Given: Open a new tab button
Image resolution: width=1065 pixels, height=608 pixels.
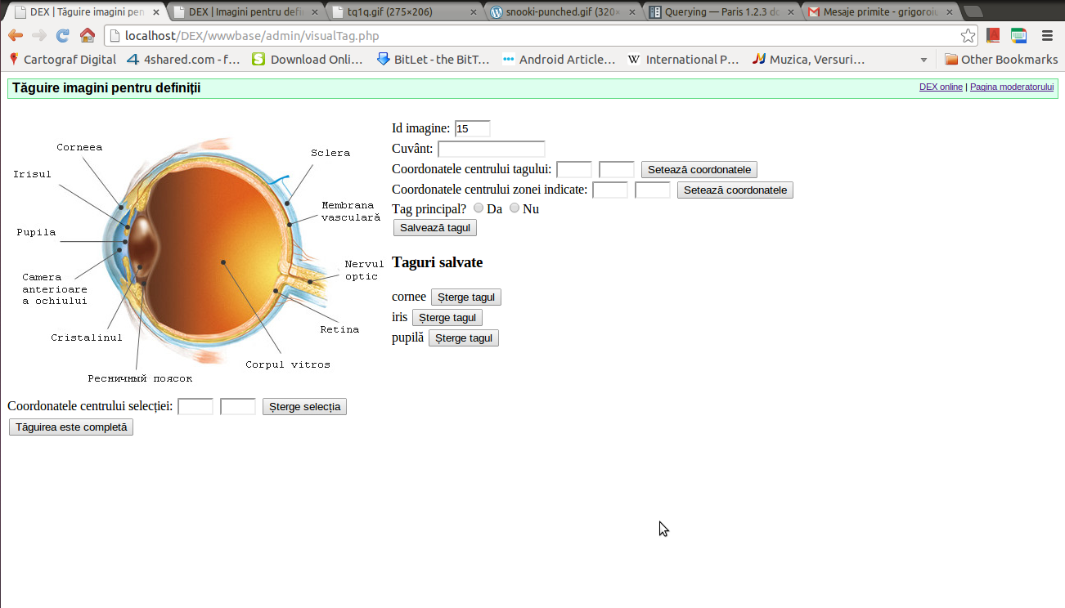Looking at the screenshot, I should (973, 11).
